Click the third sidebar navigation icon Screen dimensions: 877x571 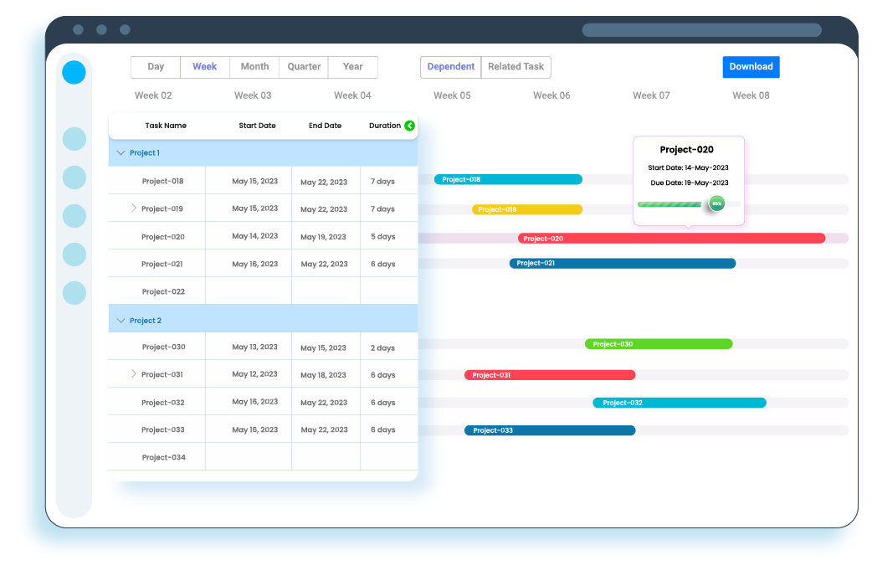(74, 177)
